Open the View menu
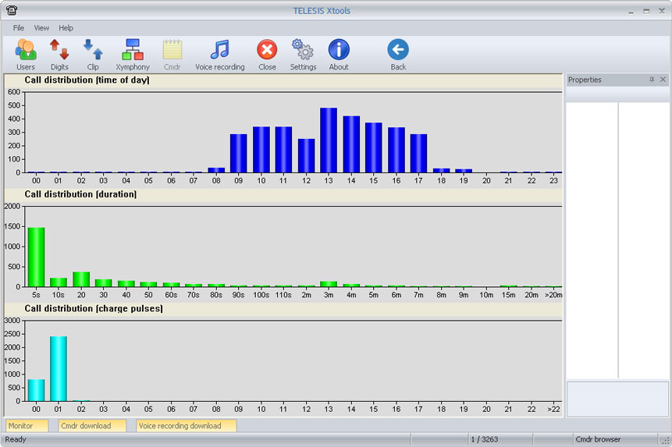 (x=41, y=28)
